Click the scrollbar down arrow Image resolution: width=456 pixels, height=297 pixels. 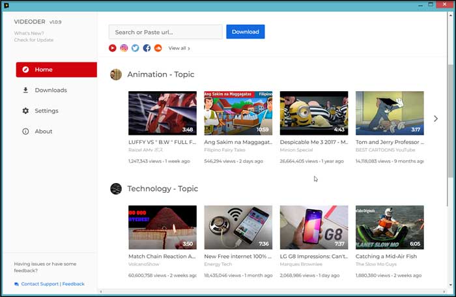coord(451,285)
